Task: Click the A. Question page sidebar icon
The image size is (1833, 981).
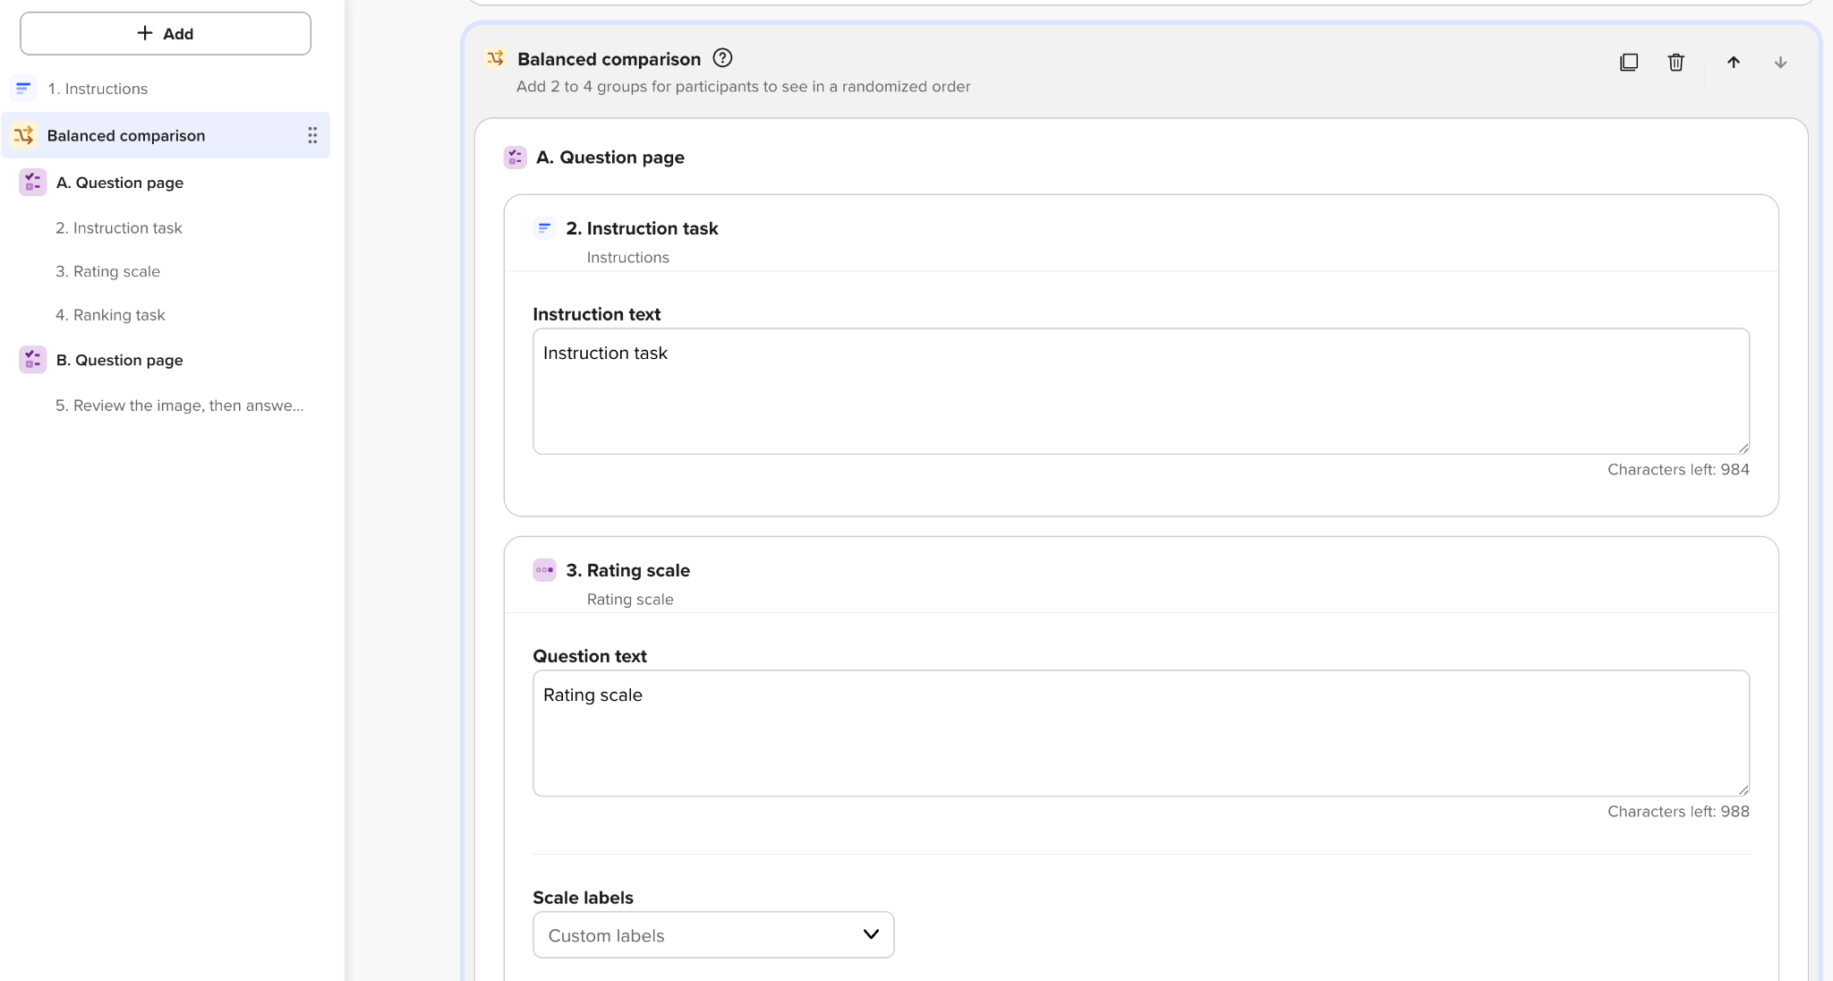Action: click(33, 183)
